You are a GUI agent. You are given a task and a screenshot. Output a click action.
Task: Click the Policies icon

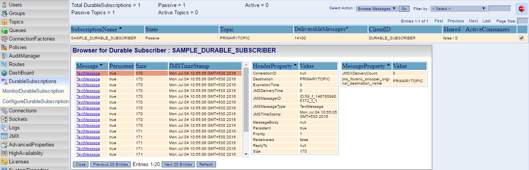4,48
